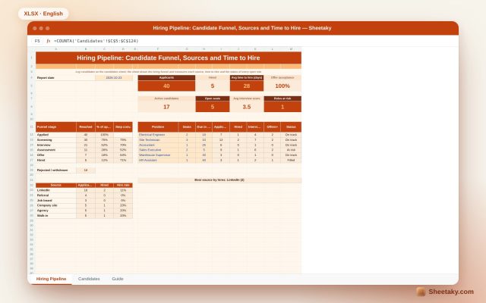Open the Guide sheet tab
This screenshot has width=486, height=303.
pyautogui.click(x=118, y=279)
